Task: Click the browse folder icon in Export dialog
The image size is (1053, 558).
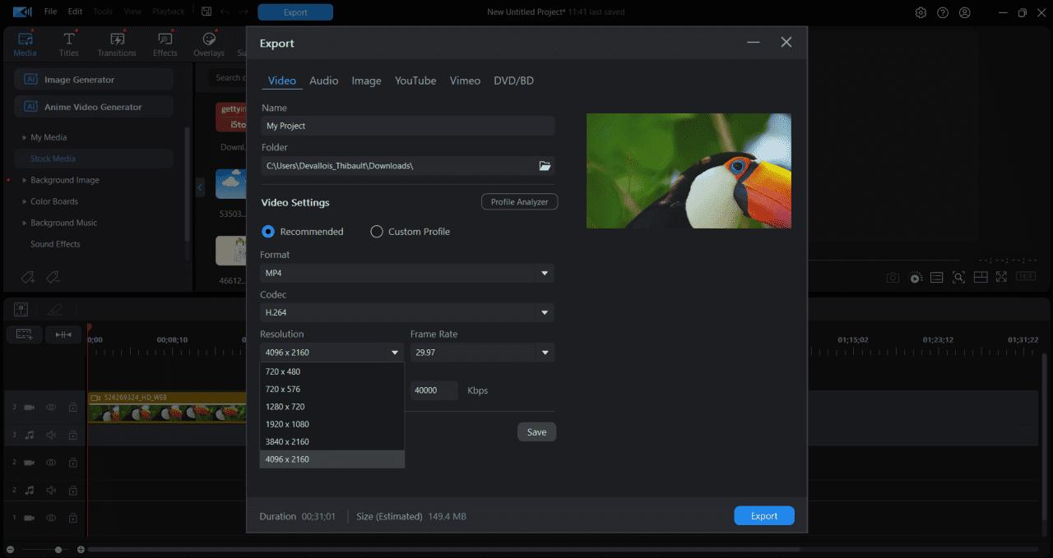Action: (545, 166)
